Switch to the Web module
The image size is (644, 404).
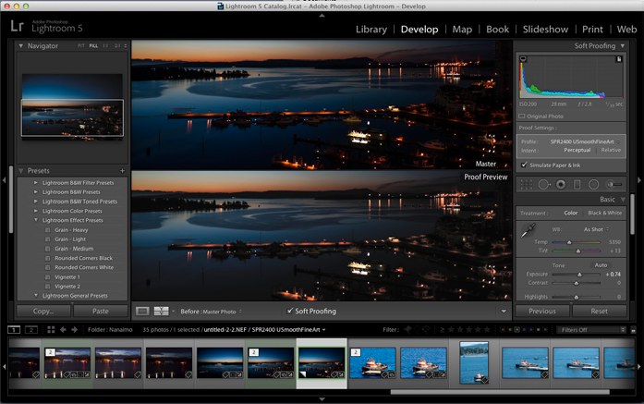click(626, 30)
